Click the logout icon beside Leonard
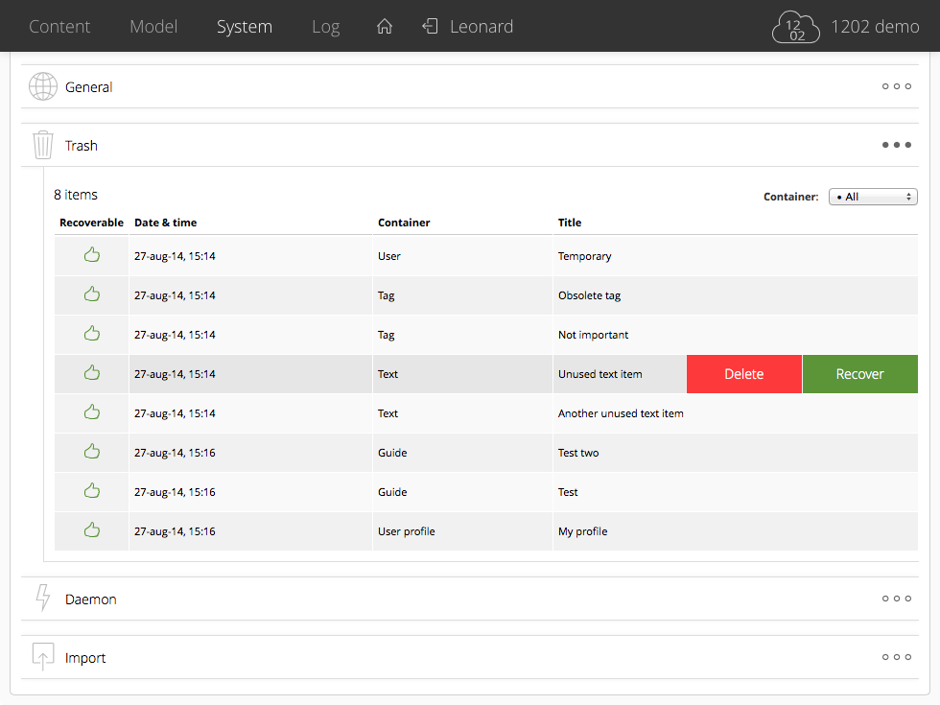940x705 pixels. click(x=431, y=27)
